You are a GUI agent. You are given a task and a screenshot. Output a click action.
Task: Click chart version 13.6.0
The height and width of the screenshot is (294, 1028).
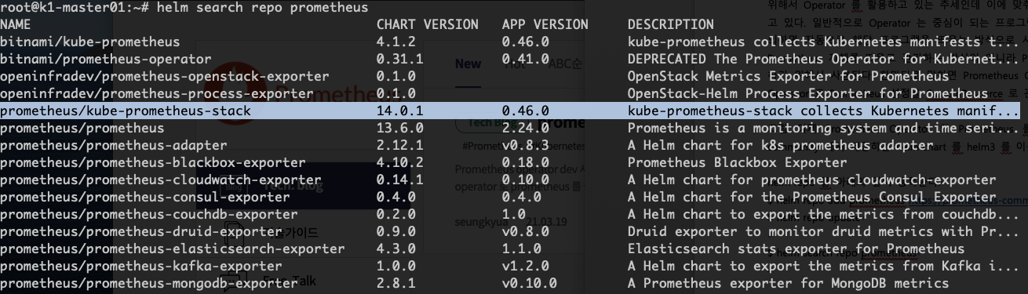pyautogui.click(x=400, y=128)
